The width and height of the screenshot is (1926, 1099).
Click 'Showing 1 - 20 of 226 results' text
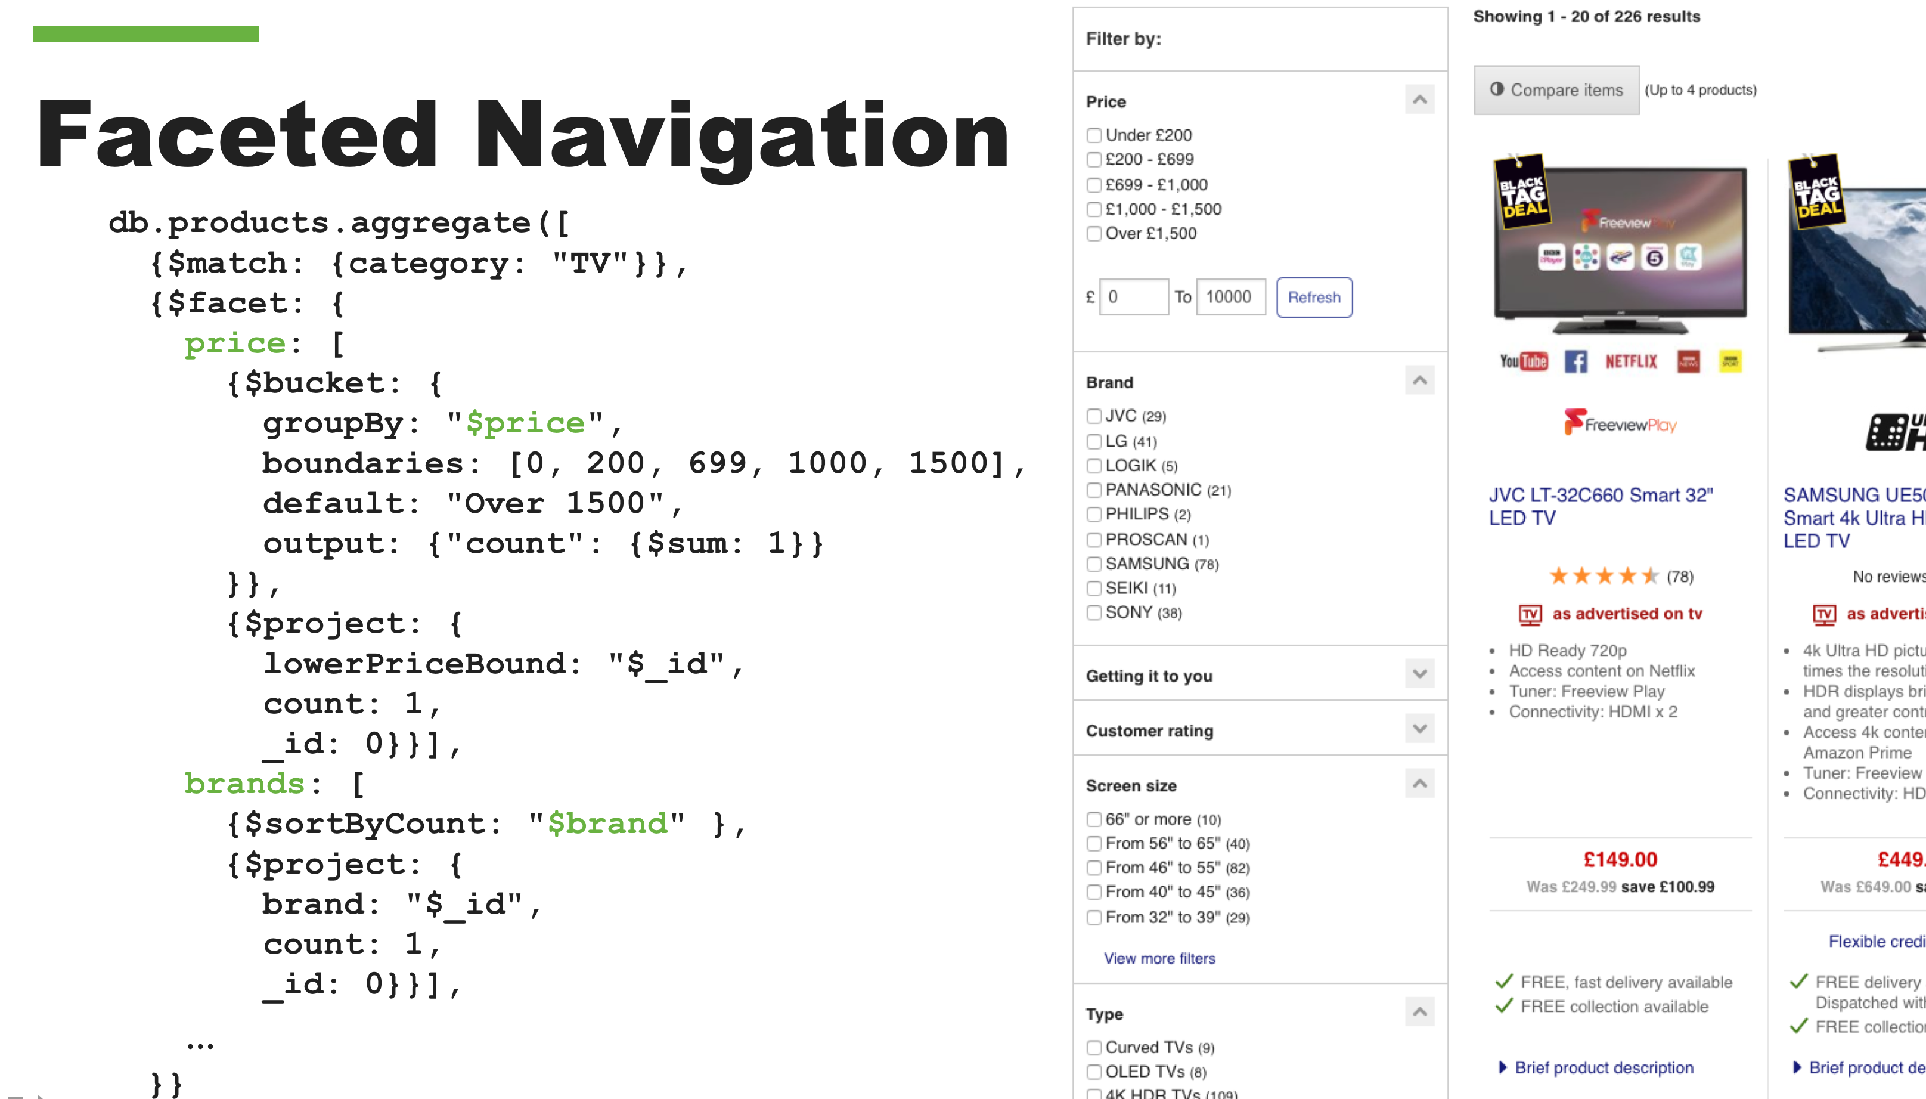1586,17
